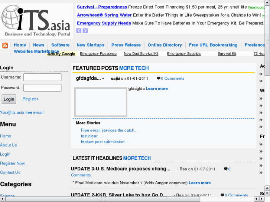This screenshot has height=202, width=270.
Task: Open UPDATE 2-KKR Silver Lake headline
Action: pos(119,195)
